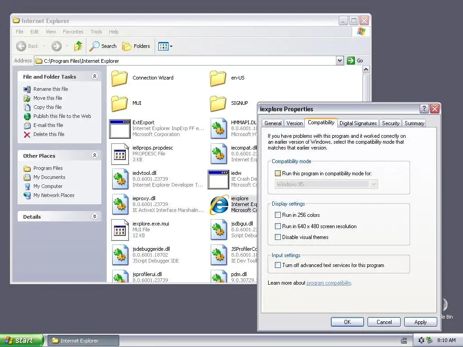463x347 pixels.
Task: Go up one folder level icon
Action: 78,46
